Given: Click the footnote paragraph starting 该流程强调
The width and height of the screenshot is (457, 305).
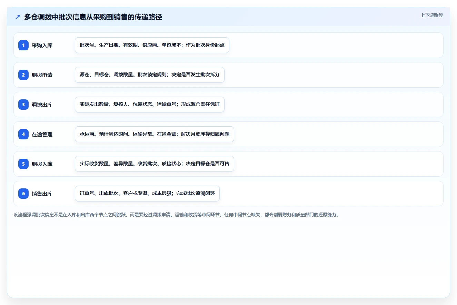Looking at the screenshot, I should click(x=176, y=215).
